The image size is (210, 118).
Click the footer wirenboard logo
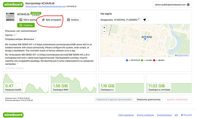13,115
